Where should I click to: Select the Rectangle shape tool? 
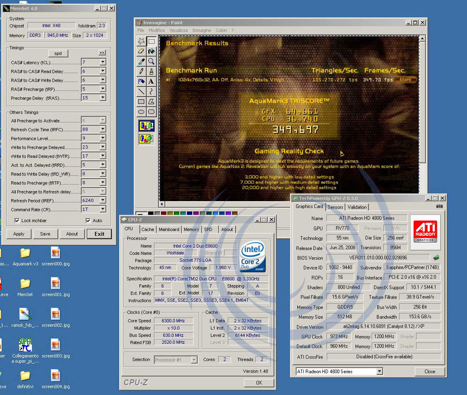coord(141,102)
